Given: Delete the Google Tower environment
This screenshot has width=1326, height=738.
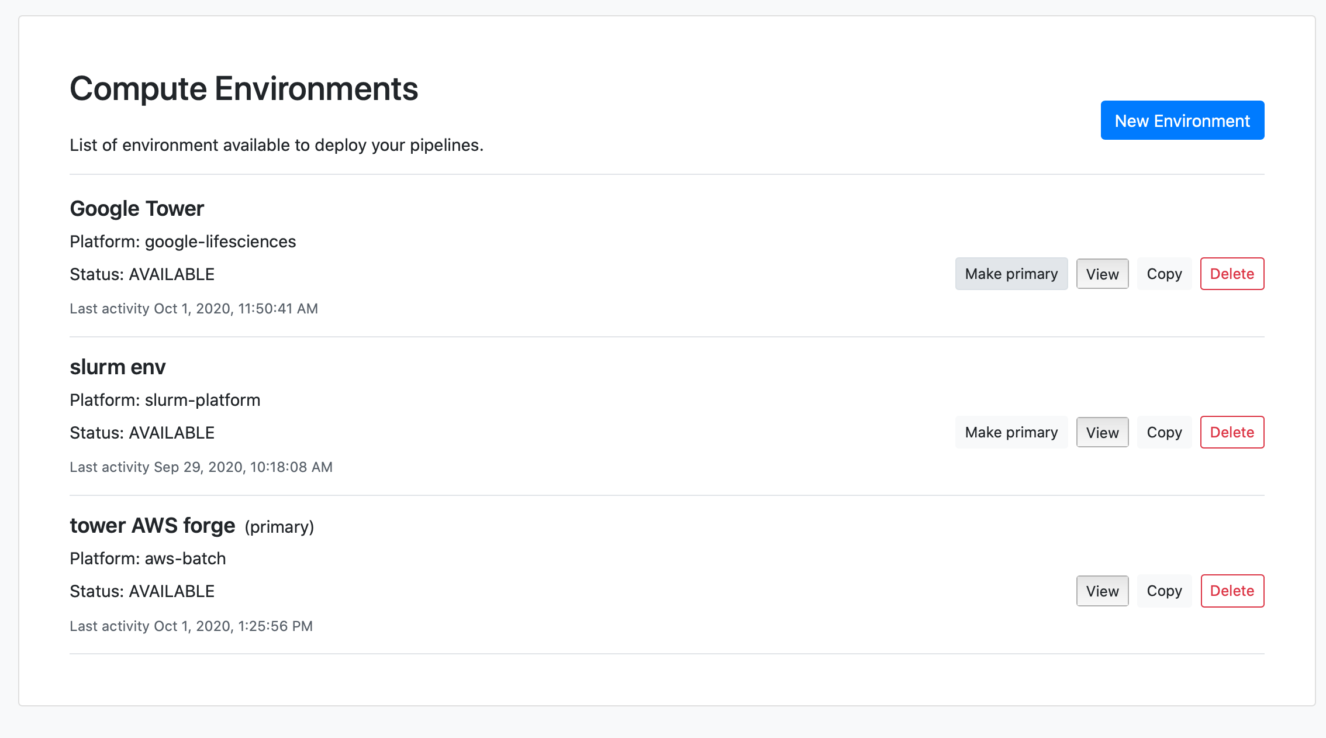Looking at the screenshot, I should 1232,274.
